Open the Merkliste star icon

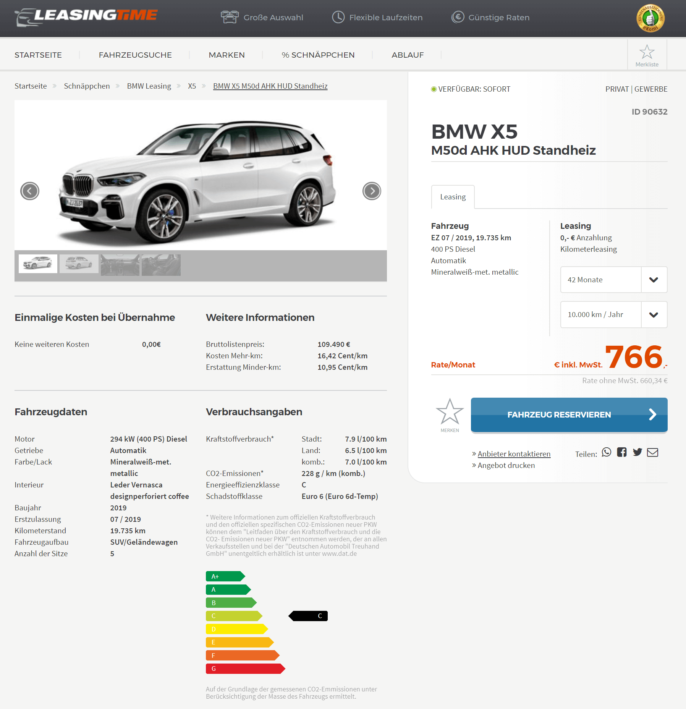click(647, 52)
